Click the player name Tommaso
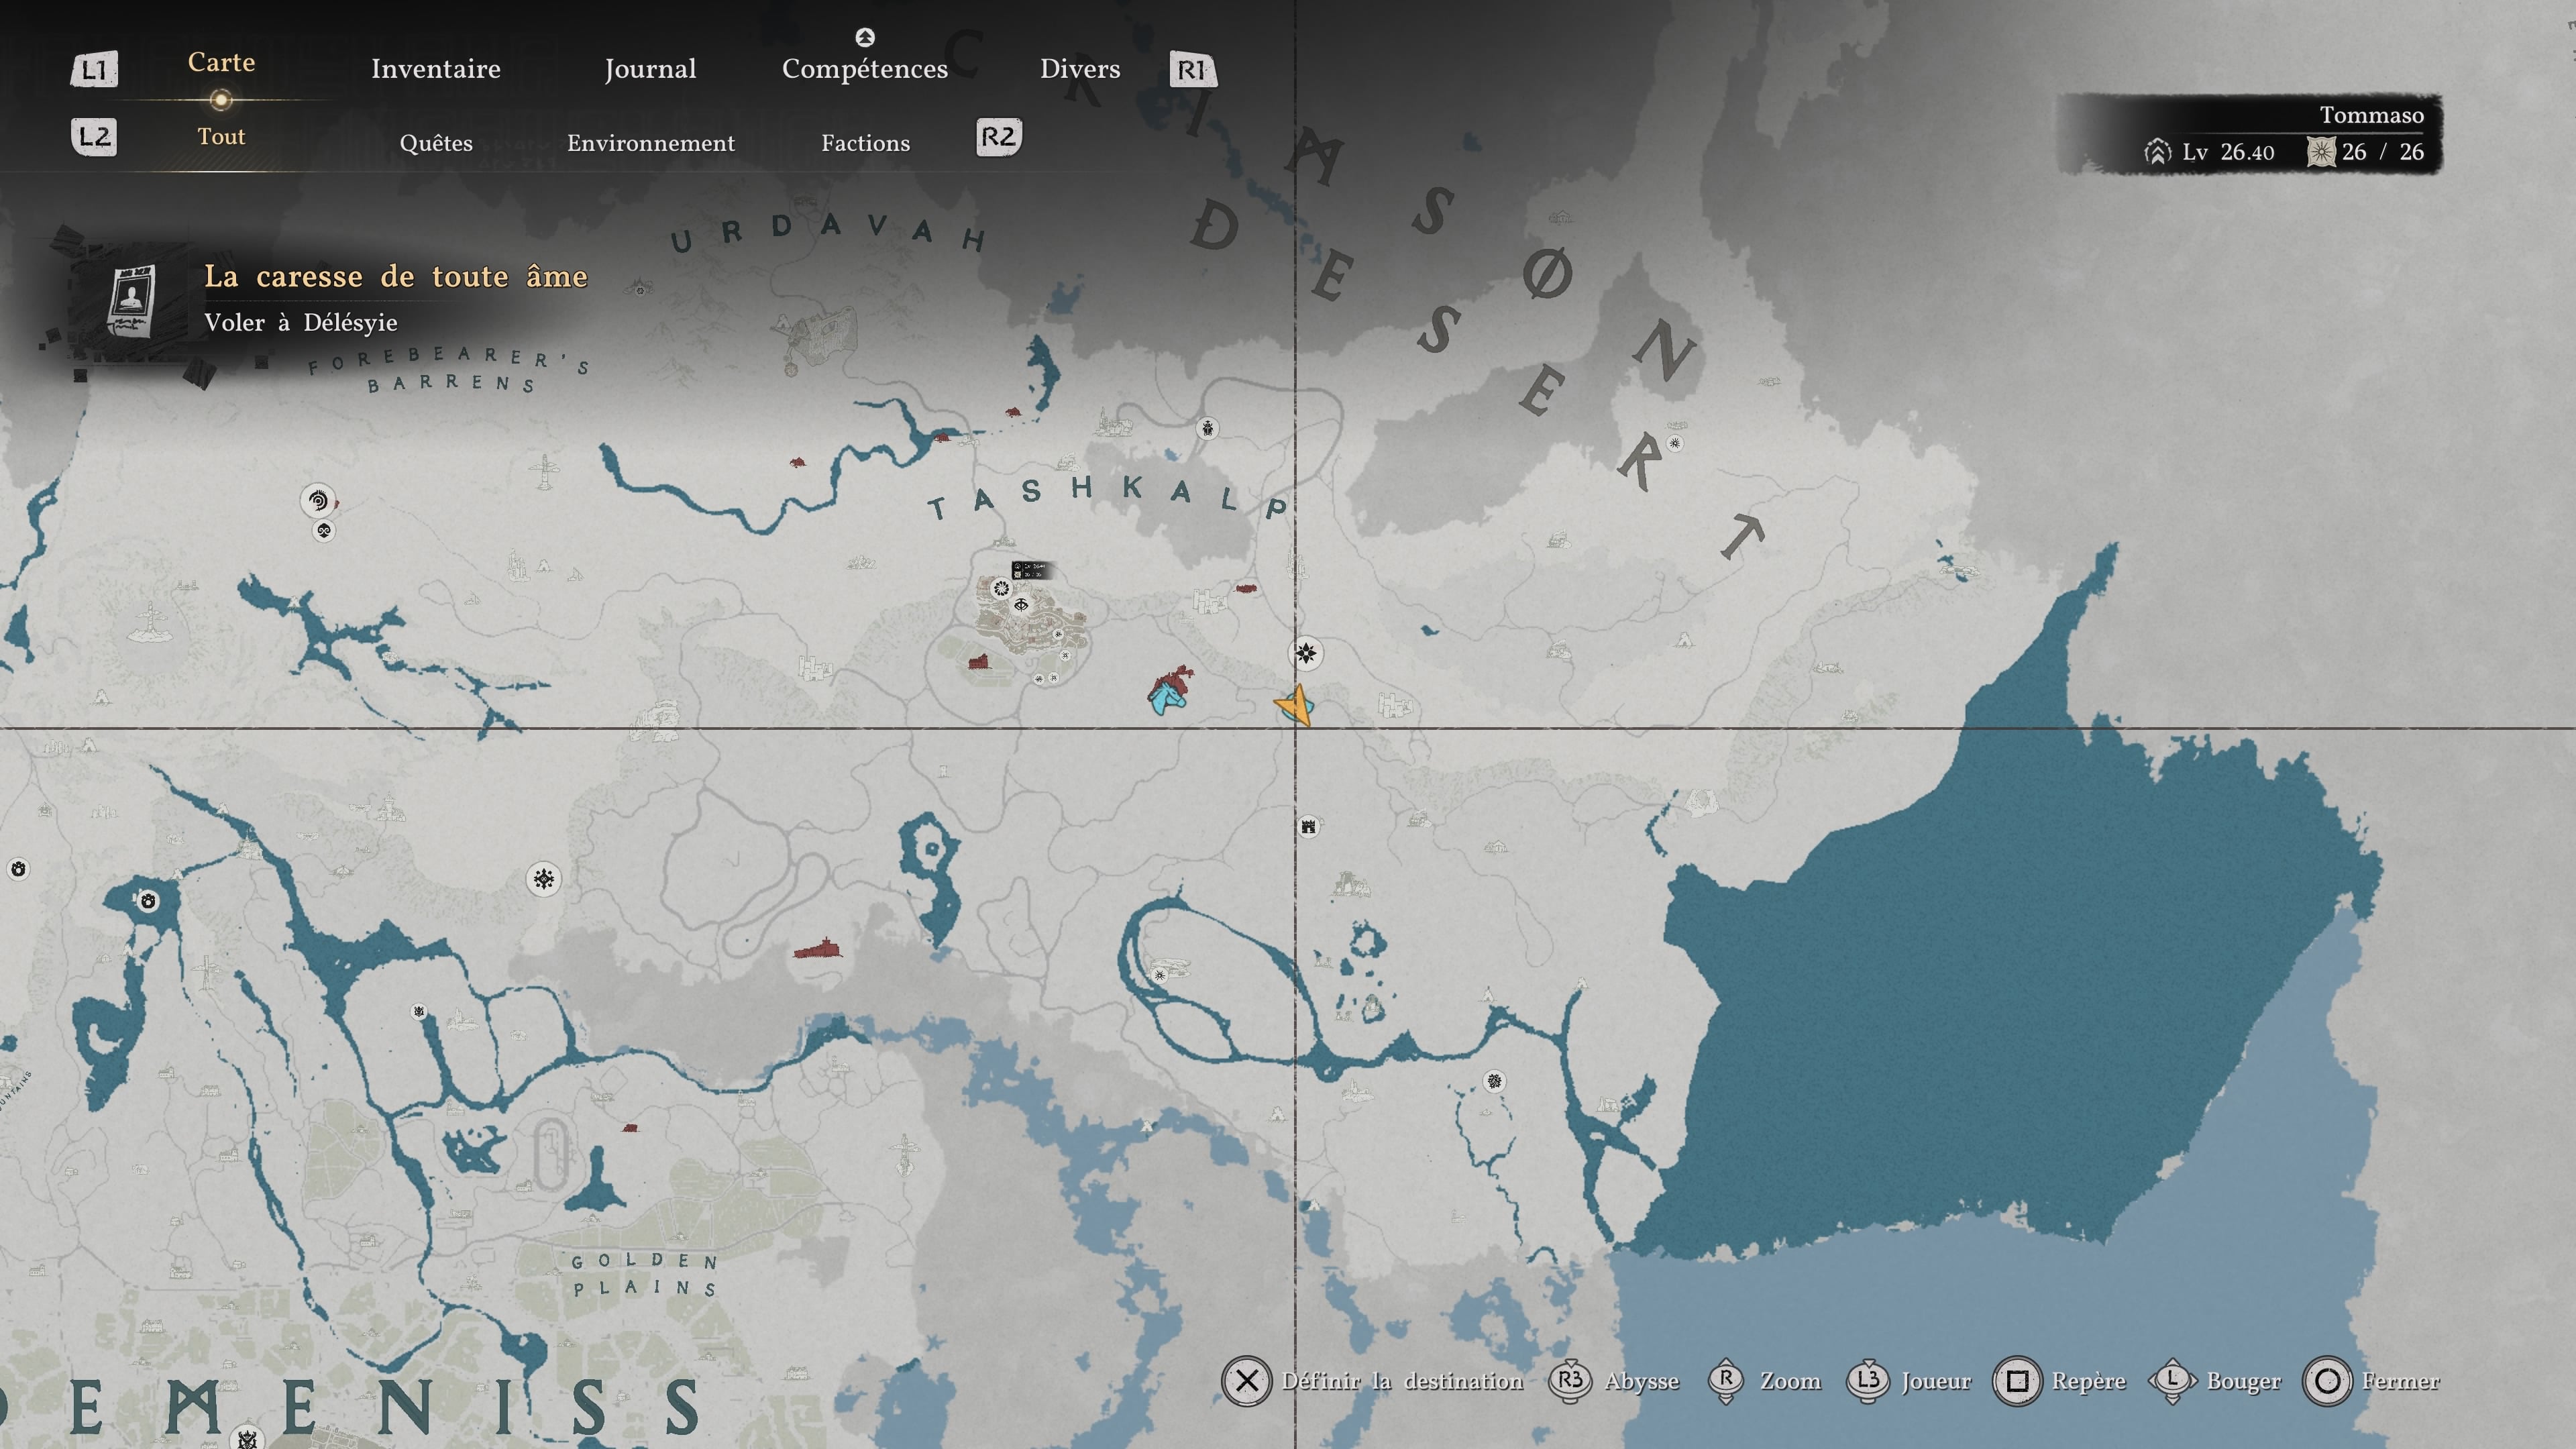2576x1449 pixels. point(2372,115)
